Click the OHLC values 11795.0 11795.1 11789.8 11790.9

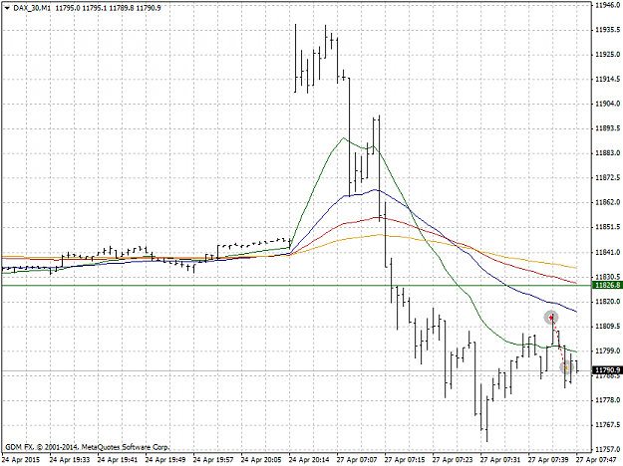(108, 8)
